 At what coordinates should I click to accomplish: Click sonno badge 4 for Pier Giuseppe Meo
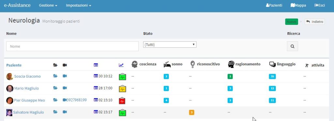point(166,100)
